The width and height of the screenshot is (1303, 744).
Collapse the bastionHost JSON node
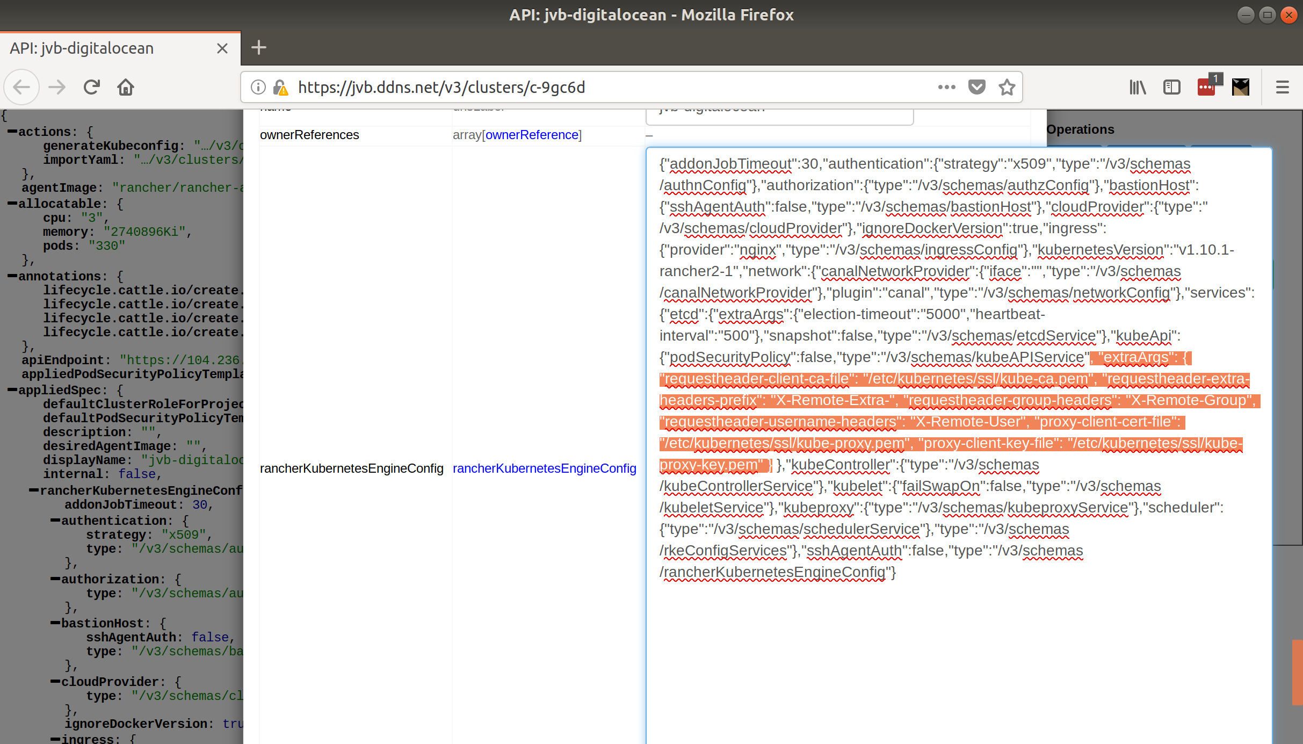coord(55,623)
